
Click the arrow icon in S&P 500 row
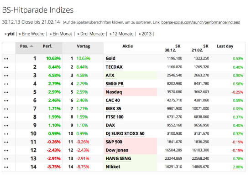[x=6, y=142]
